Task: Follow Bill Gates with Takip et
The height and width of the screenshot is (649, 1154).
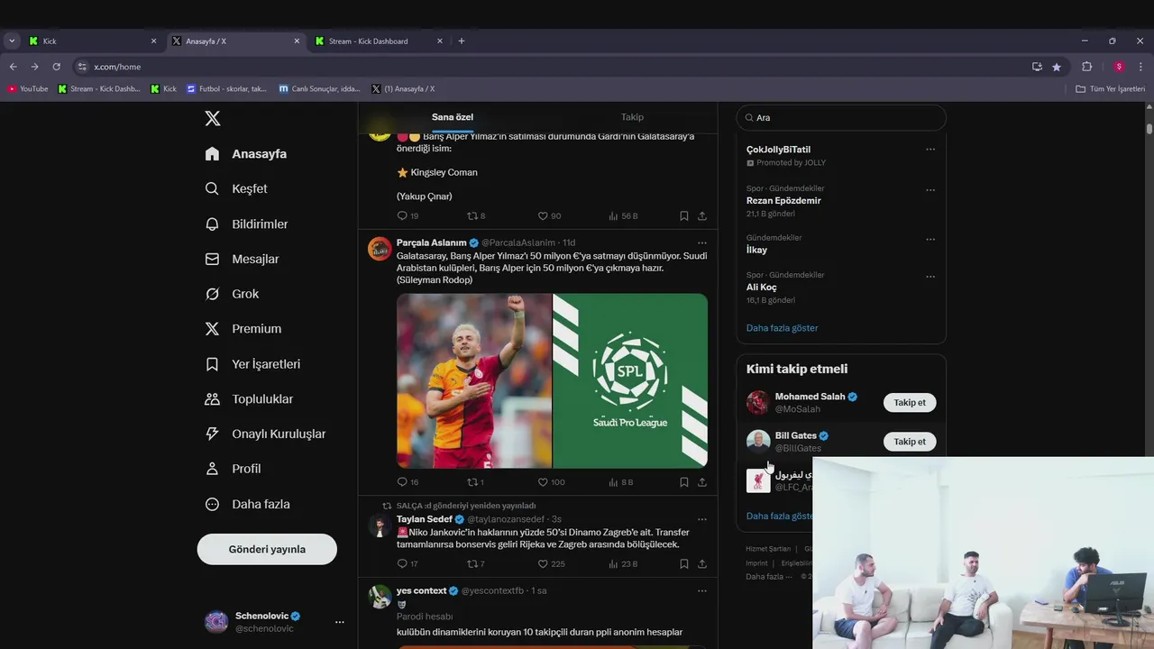Action: pos(910,442)
